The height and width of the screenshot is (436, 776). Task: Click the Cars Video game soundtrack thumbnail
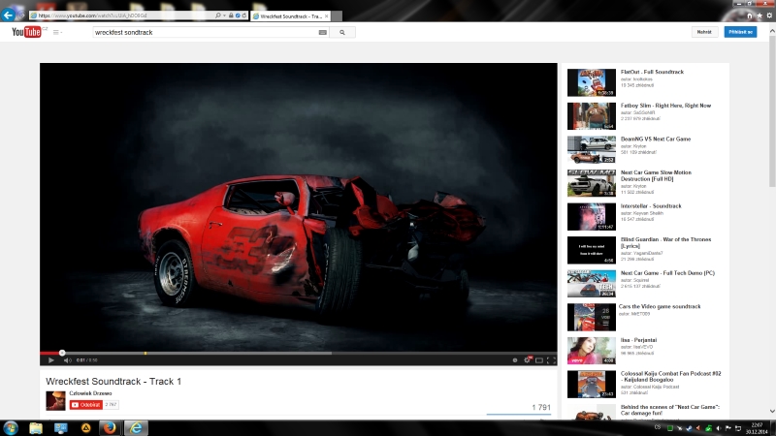coord(592,318)
